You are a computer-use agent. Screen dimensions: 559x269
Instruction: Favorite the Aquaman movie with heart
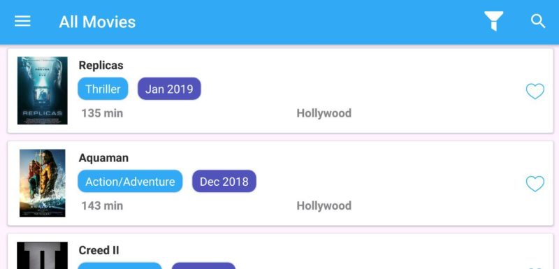535,184
